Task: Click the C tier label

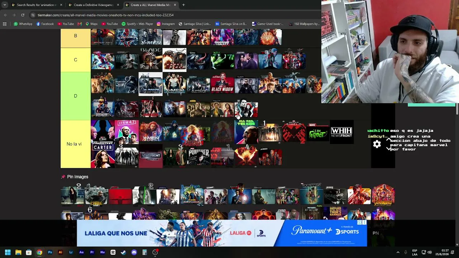Action: pyautogui.click(x=76, y=60)
